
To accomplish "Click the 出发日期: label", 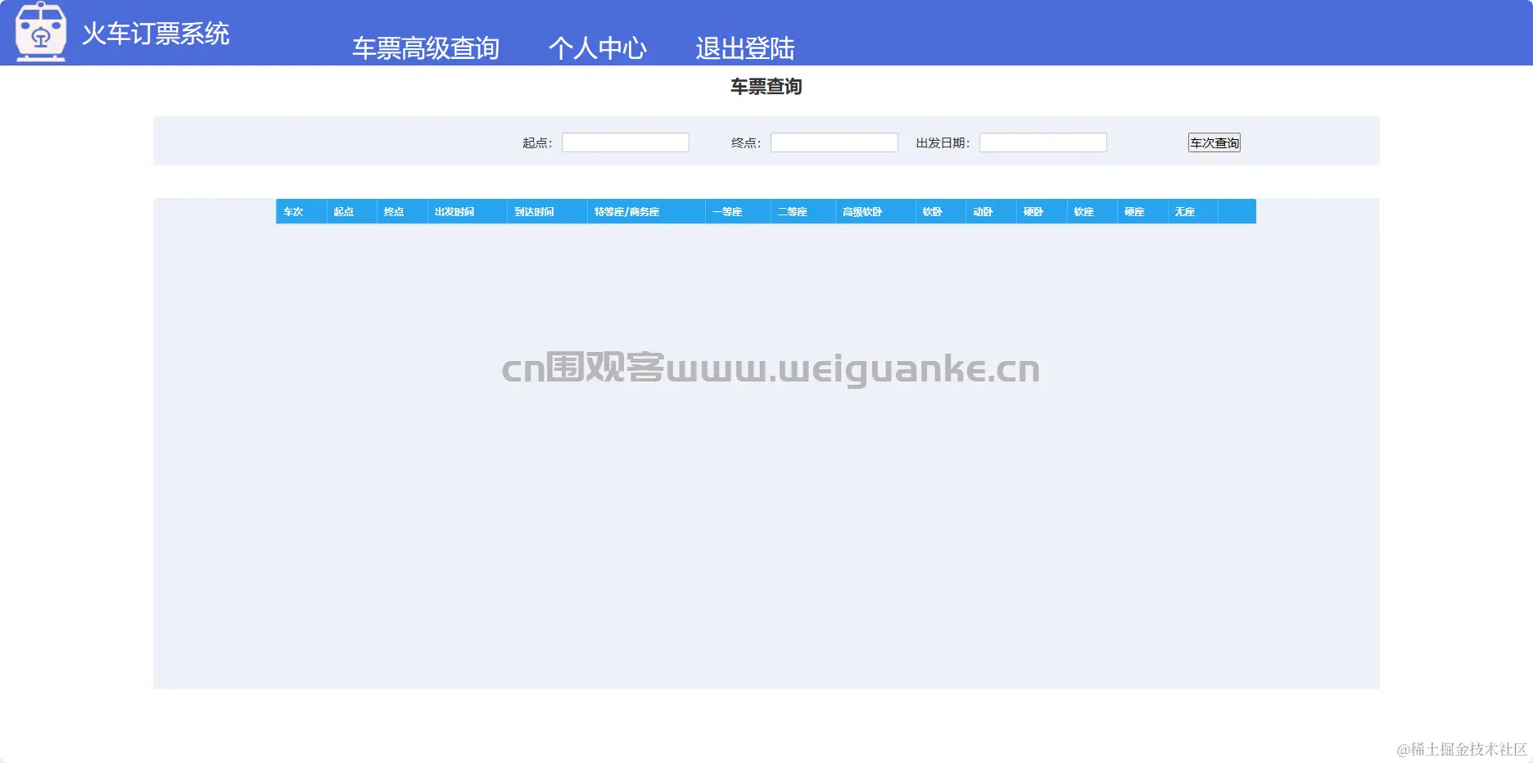I will point(943,143).
